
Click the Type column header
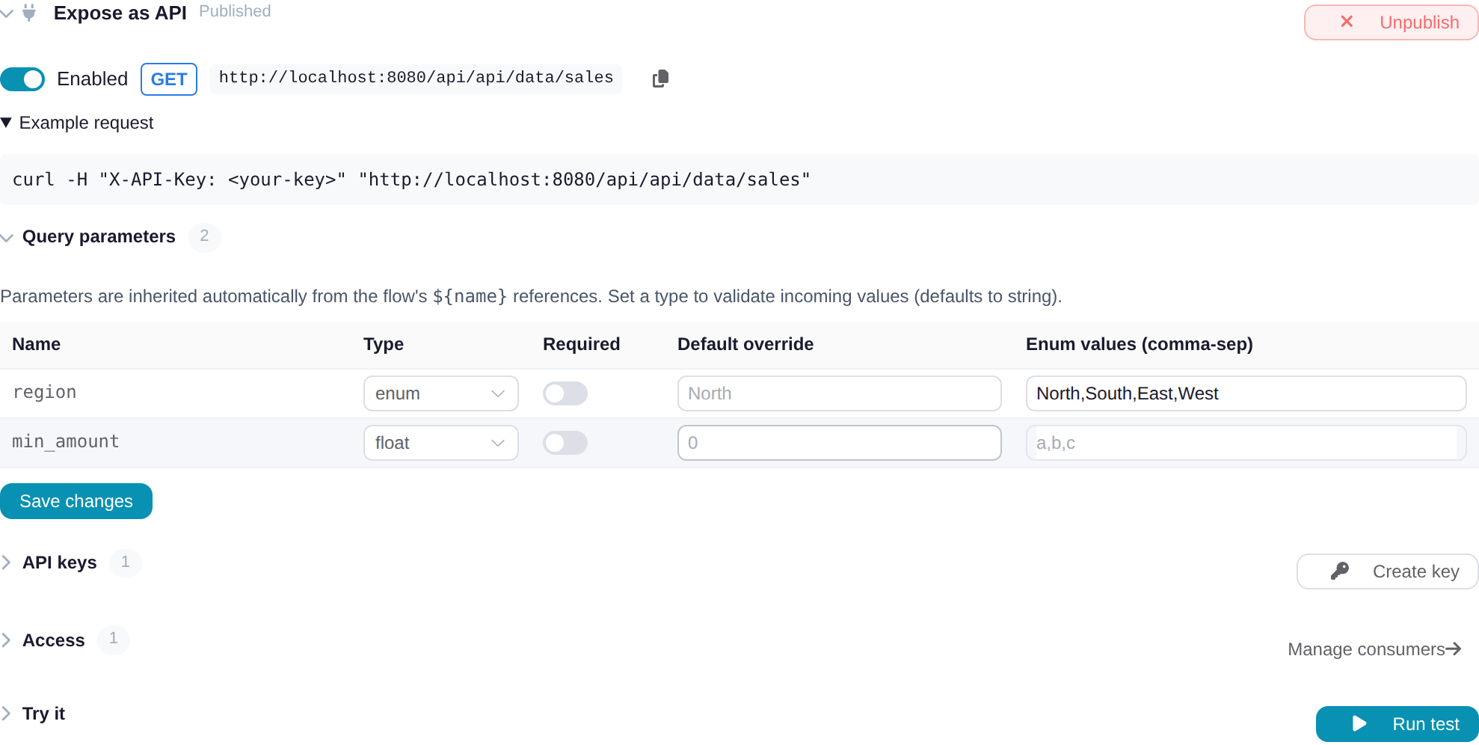384,344
